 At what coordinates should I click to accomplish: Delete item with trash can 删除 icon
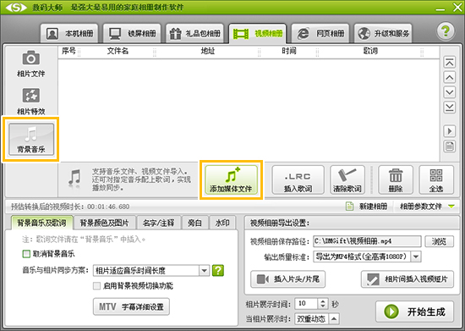click(396, 180)
